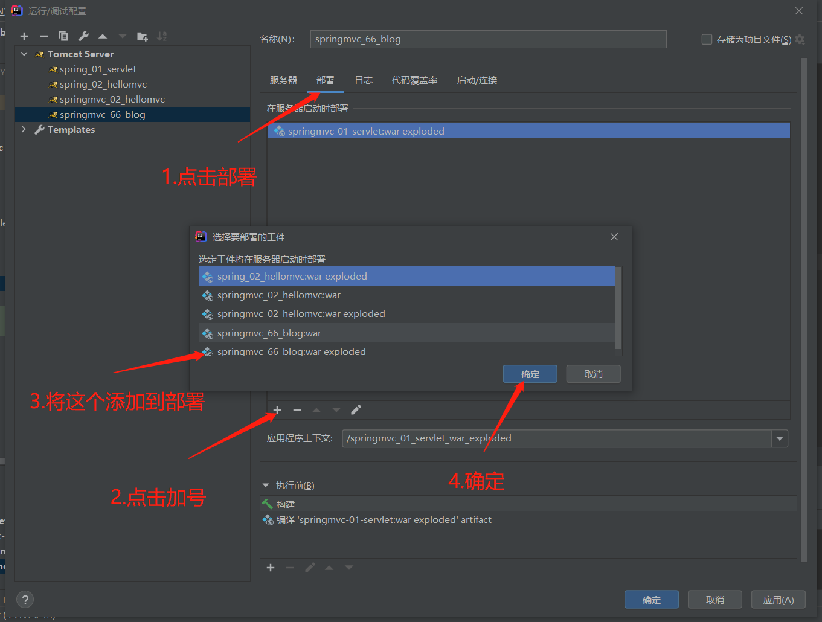This screenshot has height=622, width=822.
Task: Switch to the 代码覆盖率 tab
Action: pyautogui.click(x=414, y=80)
